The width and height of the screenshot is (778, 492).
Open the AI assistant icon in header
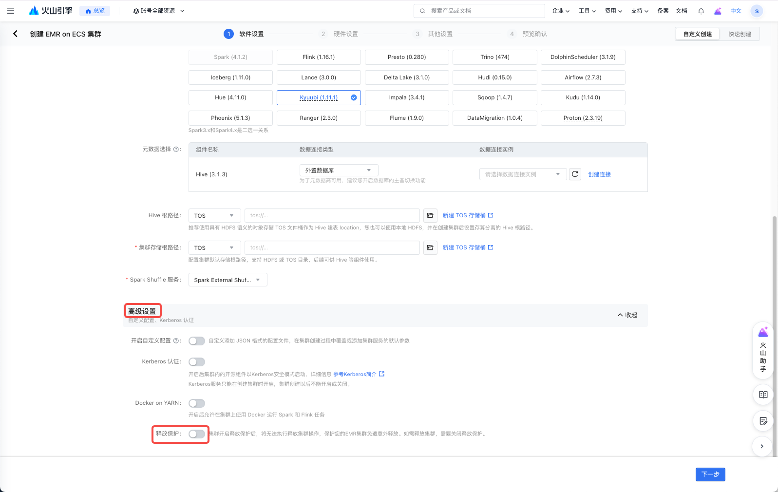tap(718, 11)
